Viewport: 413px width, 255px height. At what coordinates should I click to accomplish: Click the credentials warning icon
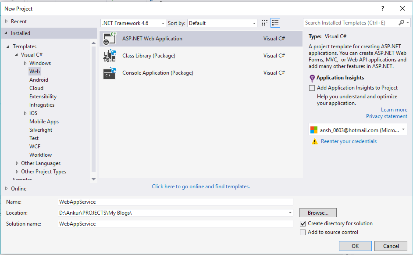click(x=314, y=142)
